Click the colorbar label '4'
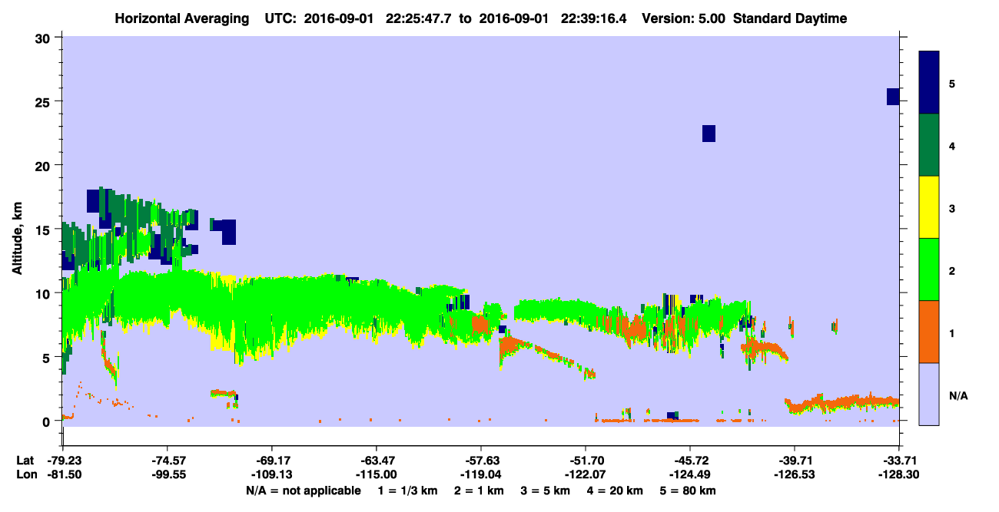The height and width of the screenshot is (512, 999). (x=952, y=145)
